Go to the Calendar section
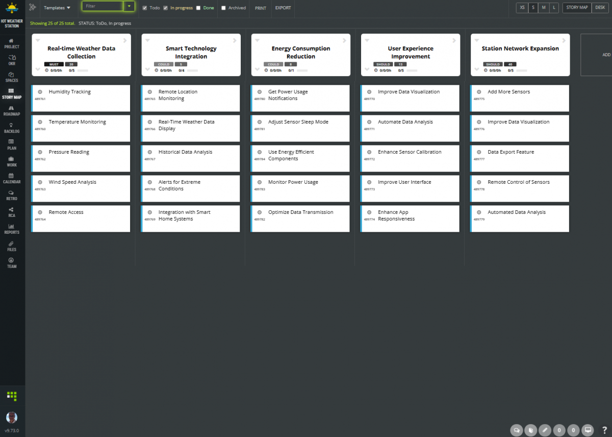 click(x=11, y=178)
